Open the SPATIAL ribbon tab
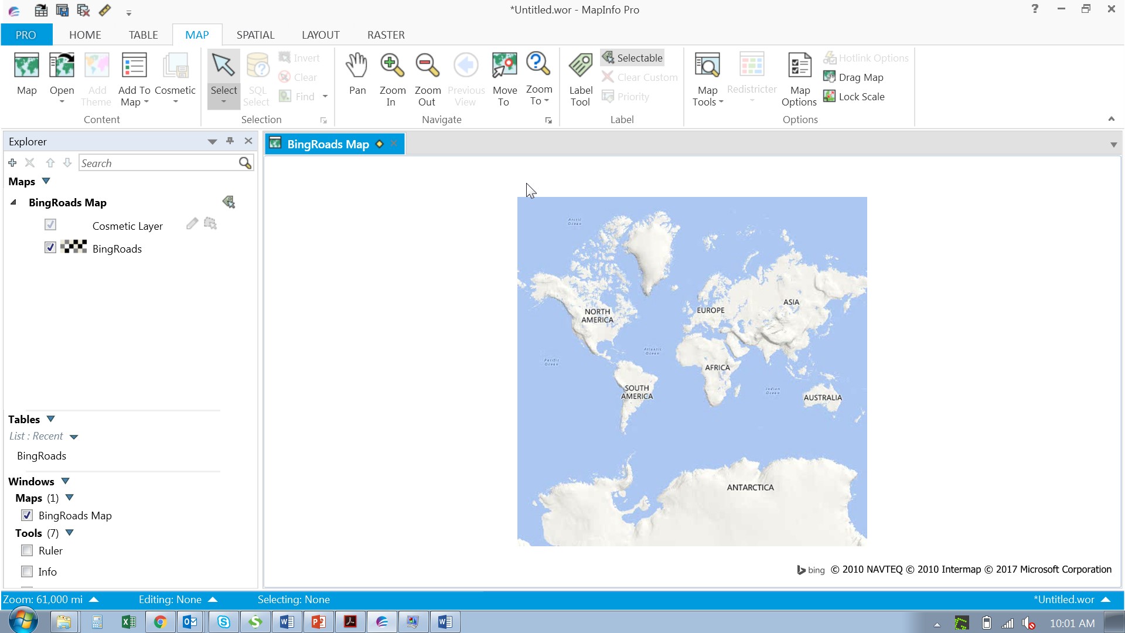1125x633 pixels. (255, 35)
